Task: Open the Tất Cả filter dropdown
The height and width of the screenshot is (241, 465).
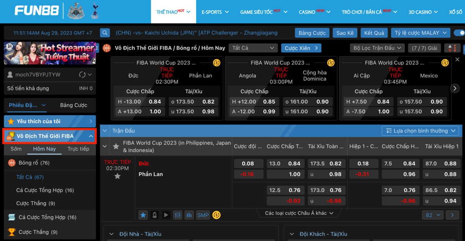Action: tap(253, 48)
